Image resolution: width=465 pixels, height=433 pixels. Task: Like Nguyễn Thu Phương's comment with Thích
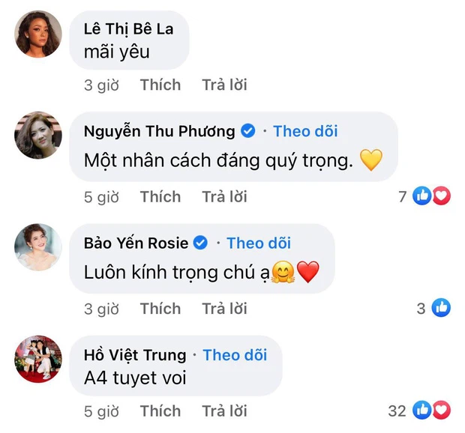160,197
